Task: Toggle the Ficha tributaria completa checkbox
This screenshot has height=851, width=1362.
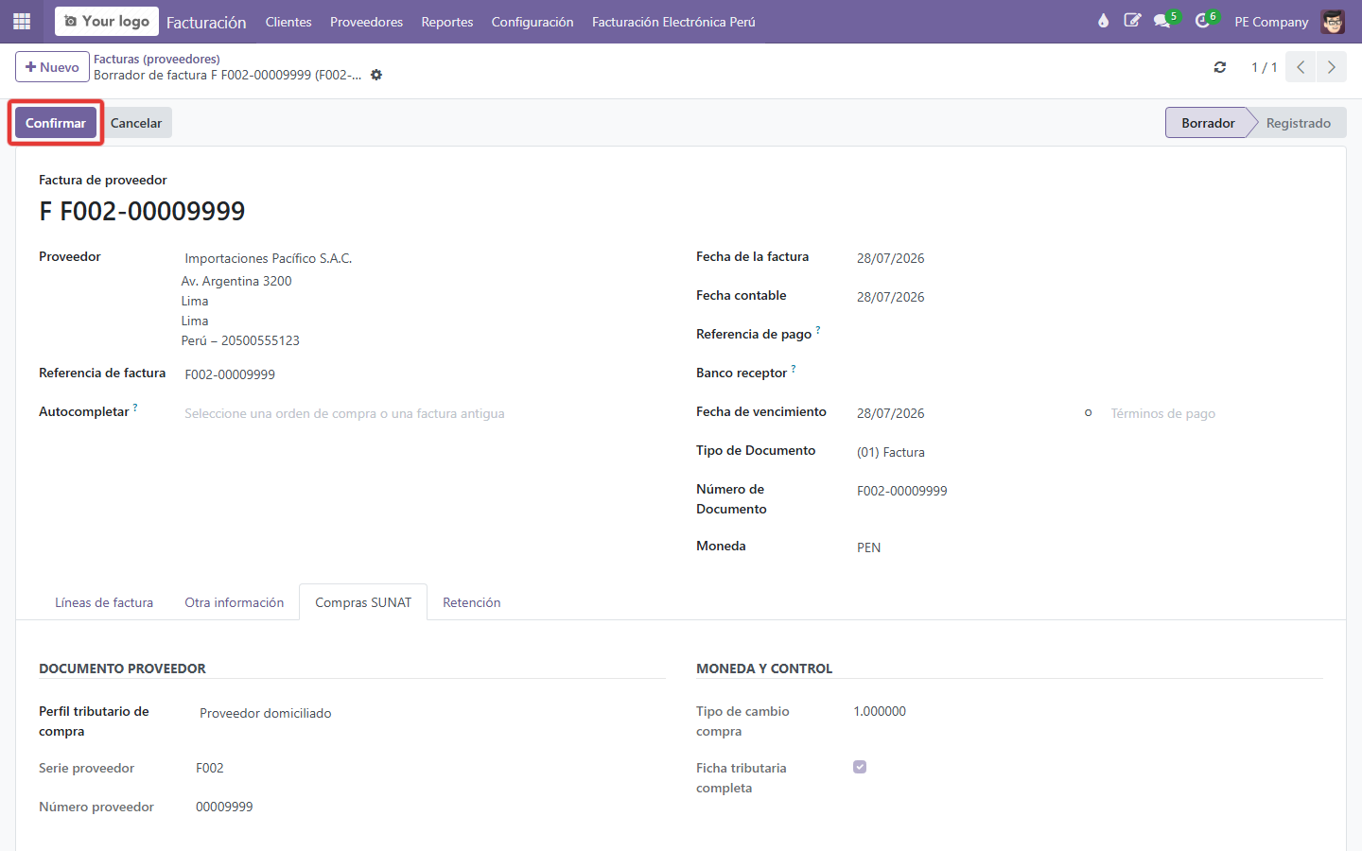Action: pos(860,767)
